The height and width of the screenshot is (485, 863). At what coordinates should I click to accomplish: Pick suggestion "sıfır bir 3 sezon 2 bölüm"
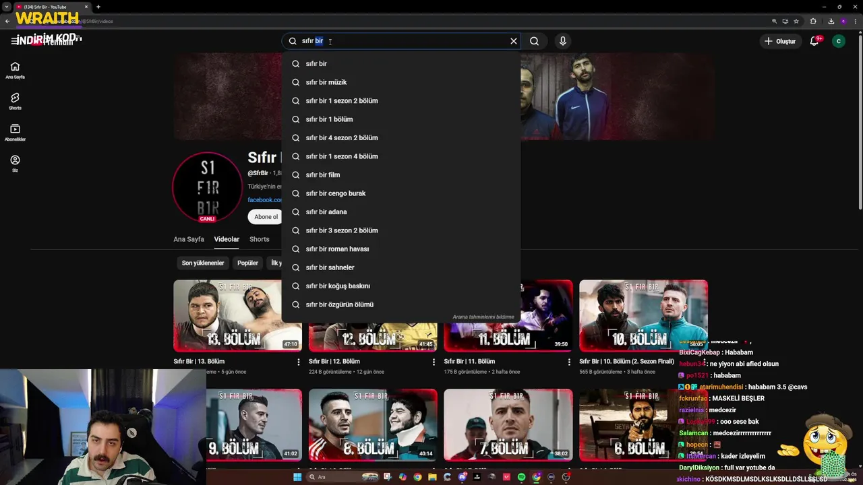coord(401,230)
